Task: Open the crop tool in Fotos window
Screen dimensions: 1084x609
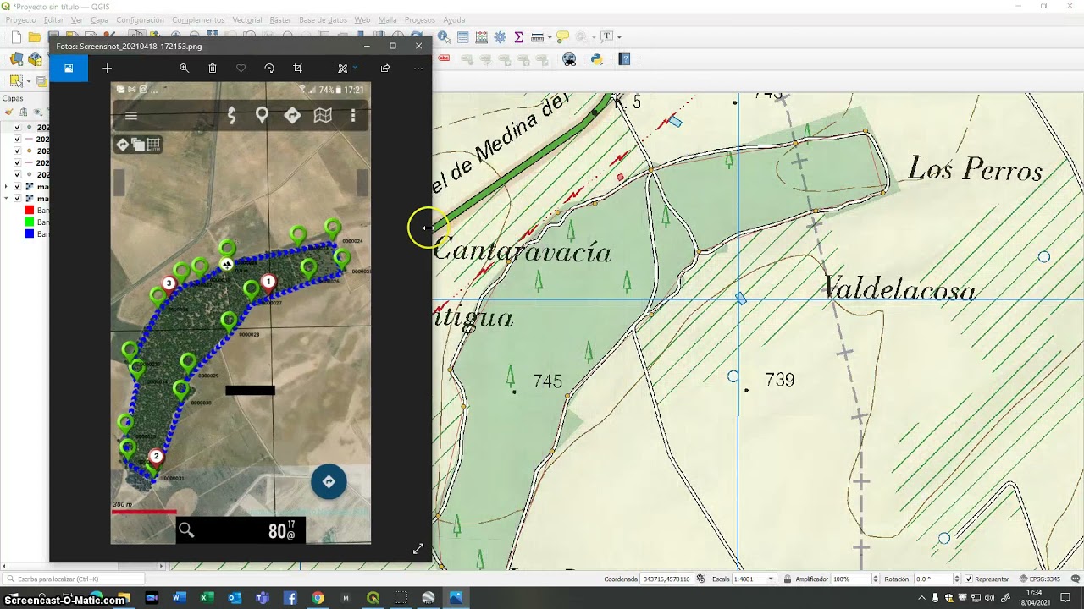Action: tap(297, 69)
